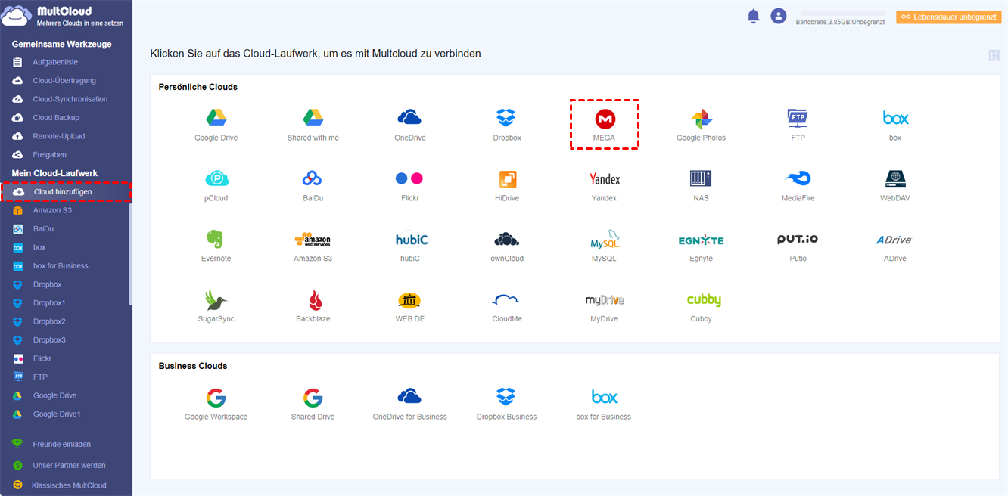Add the pCloud drive
Image resolution: width=1008 pixels, height=496 pixels.
[x=216, y=178]
